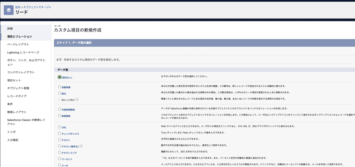
Task: Select the テキスト(暗号化) radio button
Action: pos(59,146)
